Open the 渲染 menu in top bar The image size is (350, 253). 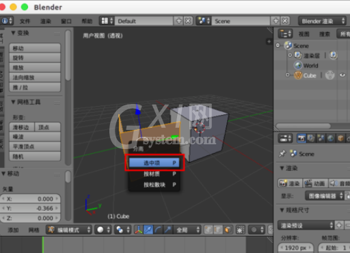[46, 21]
